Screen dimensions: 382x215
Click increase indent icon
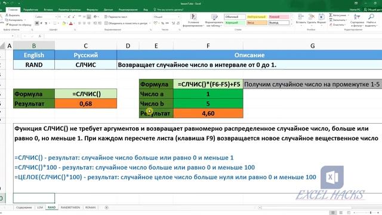click(100, 23)
